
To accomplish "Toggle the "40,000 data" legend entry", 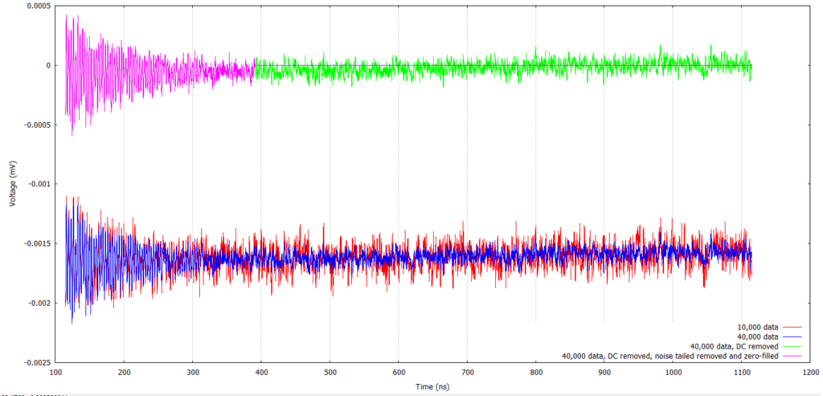I will [x=757, y=337].
